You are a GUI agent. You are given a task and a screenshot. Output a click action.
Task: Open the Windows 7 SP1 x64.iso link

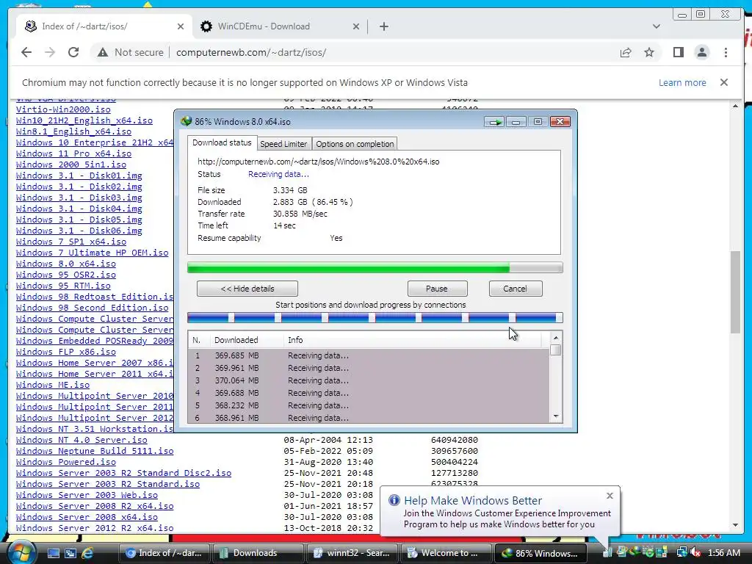pyautogui.click(x=71, y=242)
